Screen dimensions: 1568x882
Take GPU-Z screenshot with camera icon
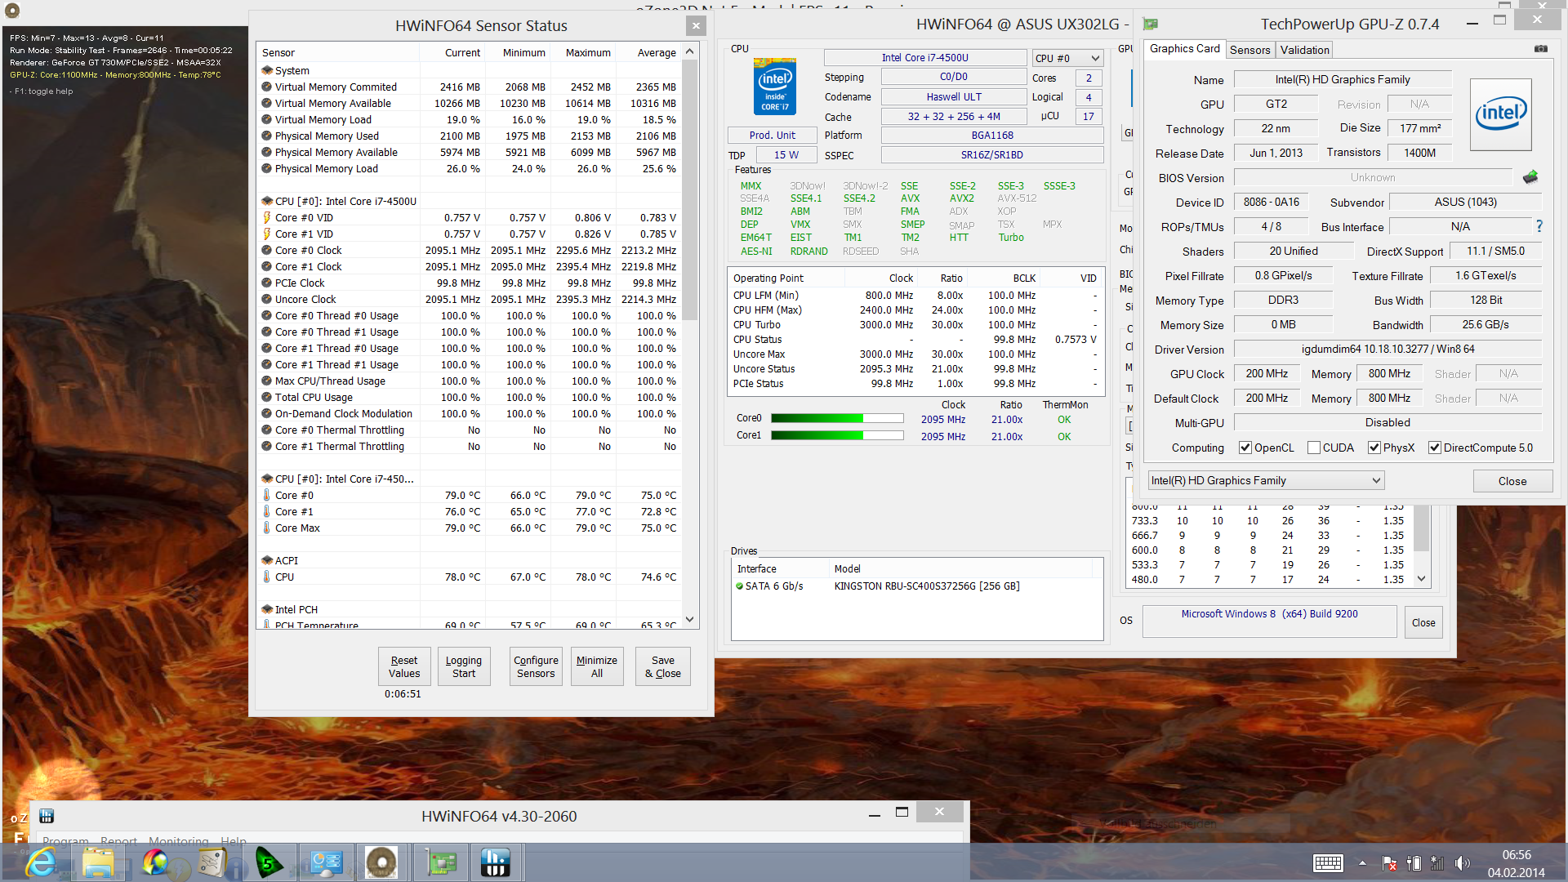pos(1540,49)
